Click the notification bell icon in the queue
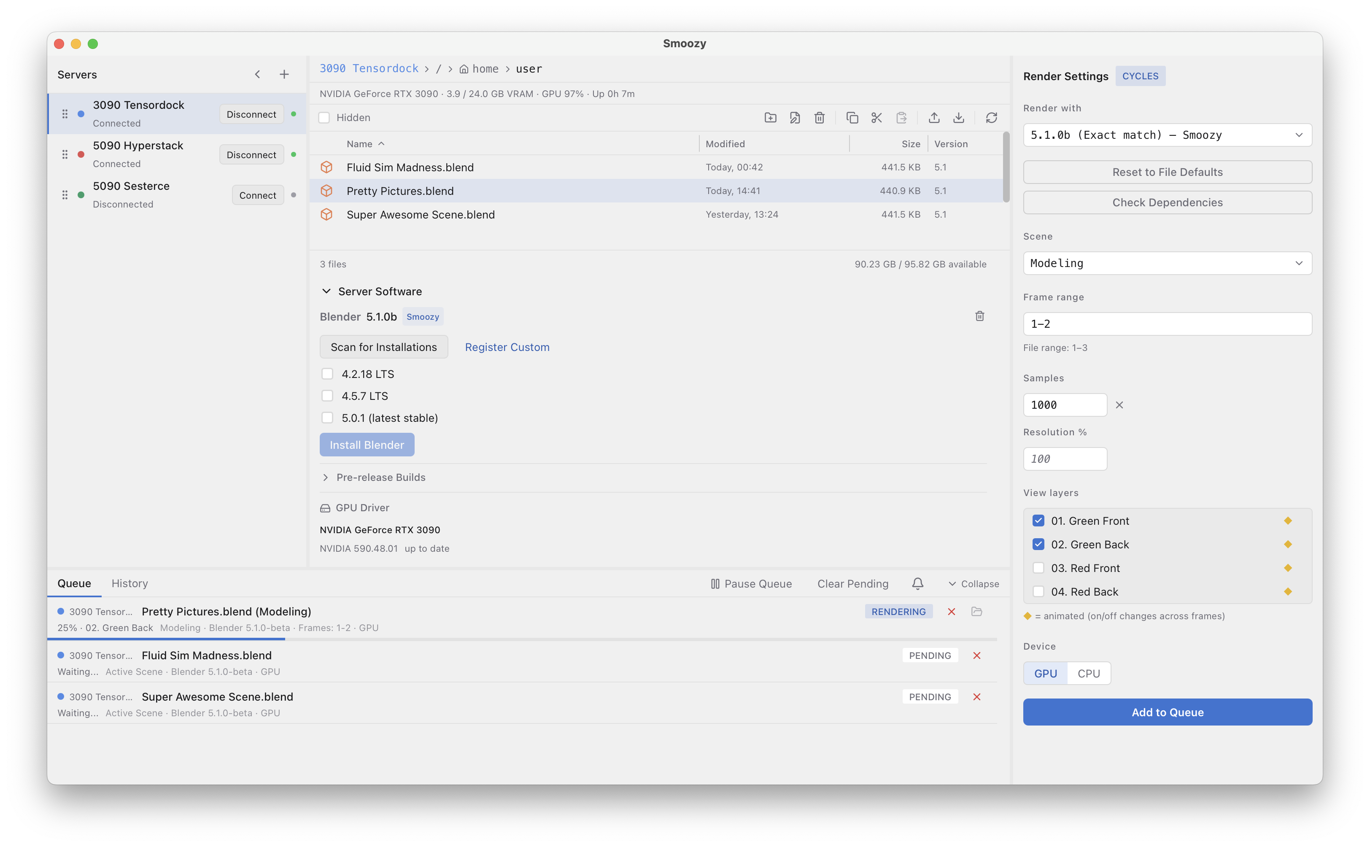 (917, 584)
